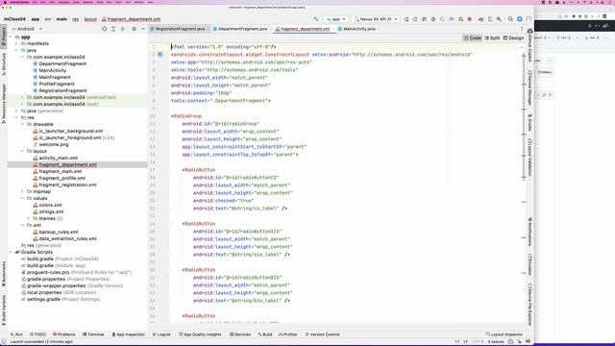Image resolution: width=615 pixels, height=346 pixels.
Task: Toggle the Resource Manager side tab
Action: 4,104
